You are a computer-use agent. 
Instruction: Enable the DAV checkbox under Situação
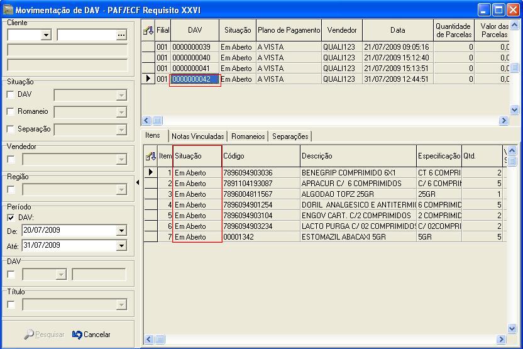click(x=10, y=95)
